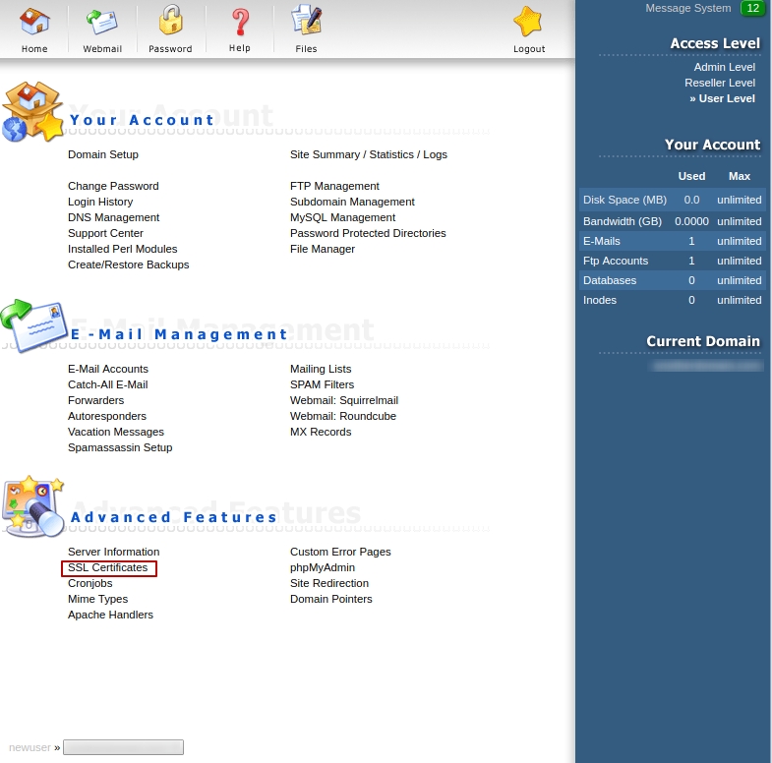Click the Files notepad icon
Screen dimensions: 772x763
307,22
